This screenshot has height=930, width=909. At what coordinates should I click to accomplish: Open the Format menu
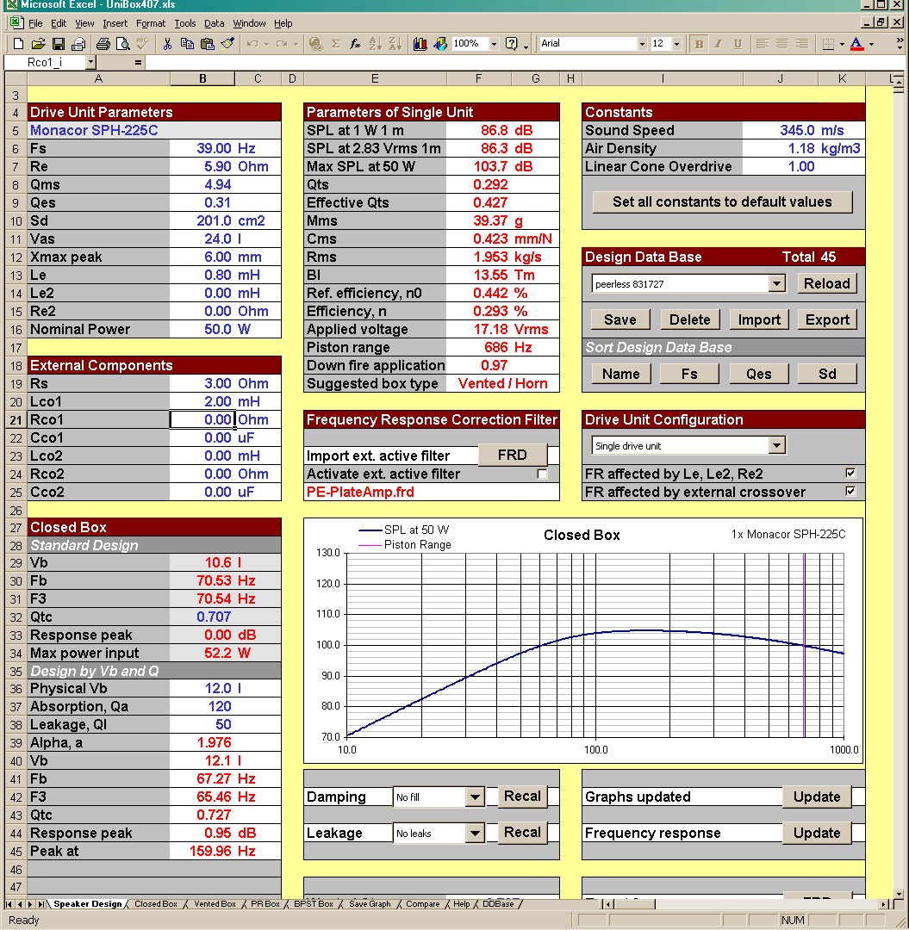pos(151,24)
